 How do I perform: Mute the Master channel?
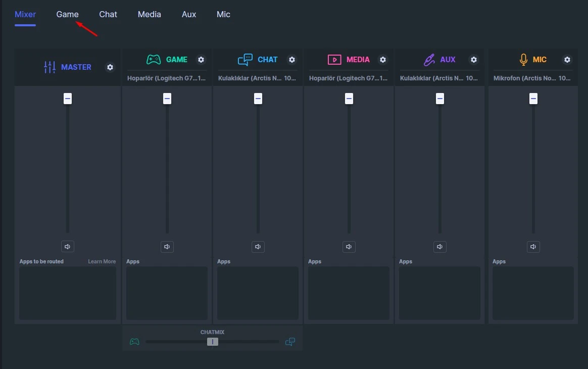coord(68,247)
